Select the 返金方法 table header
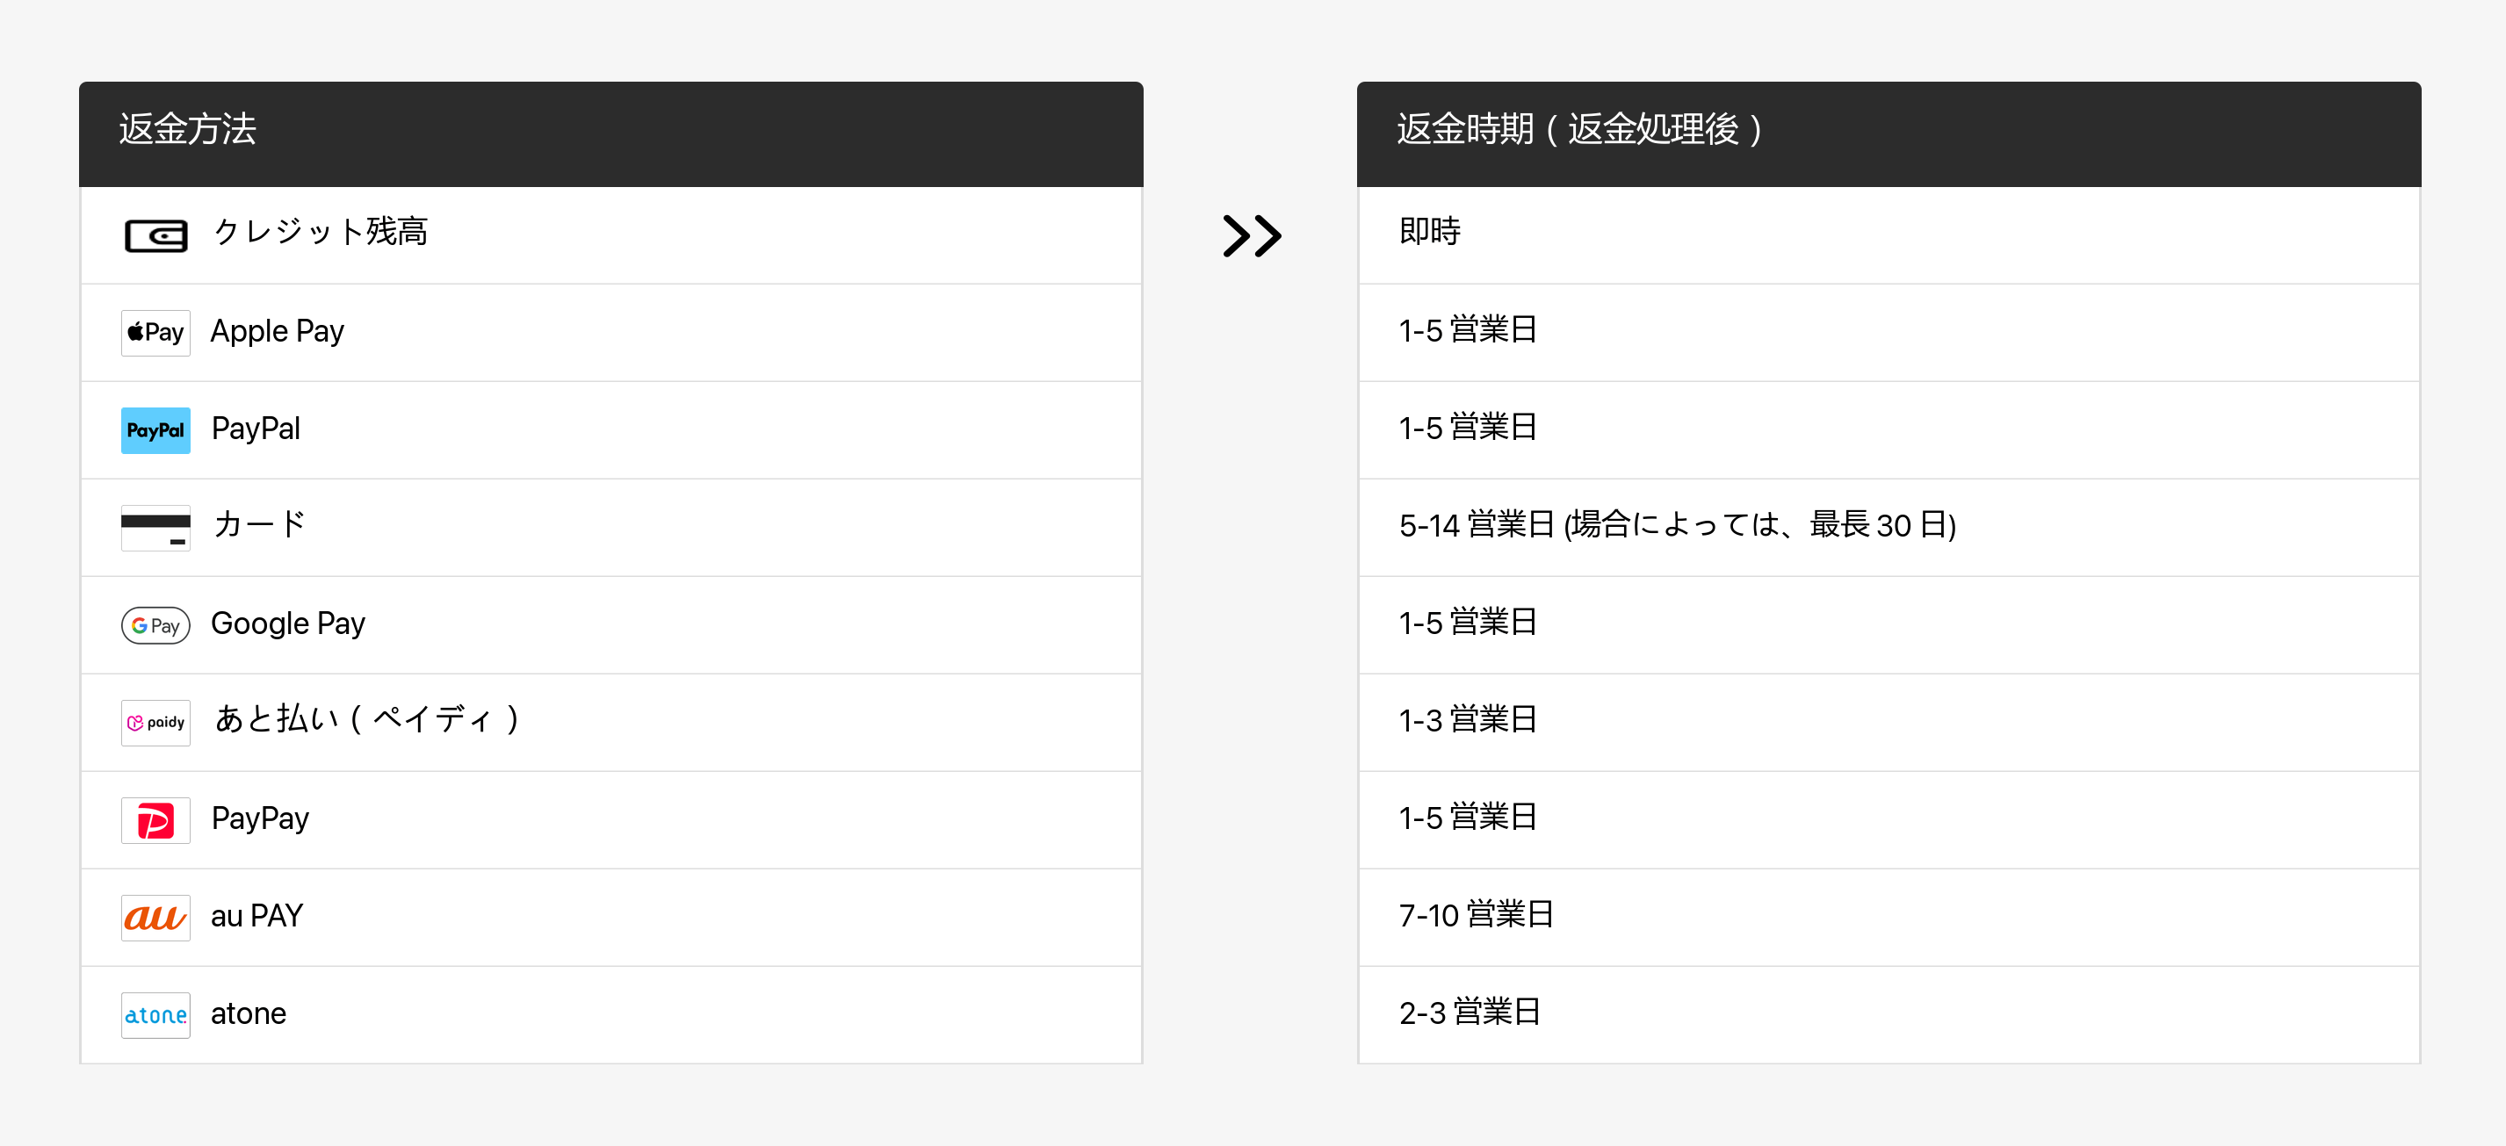Image resolution: width=2506 pixels, height=1146 pixels. coord(188,129)
